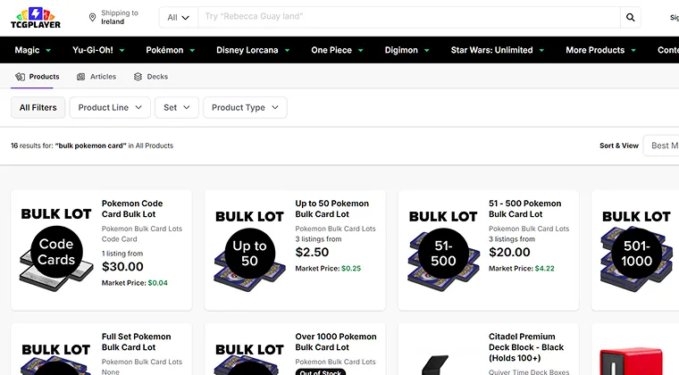Click the All Filters button

click(x=38, y=107)
